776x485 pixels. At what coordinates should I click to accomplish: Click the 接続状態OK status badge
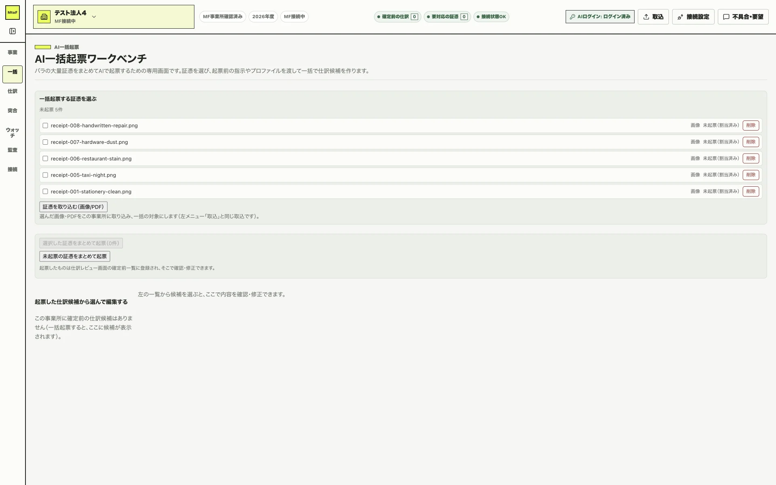pos(491,17)
